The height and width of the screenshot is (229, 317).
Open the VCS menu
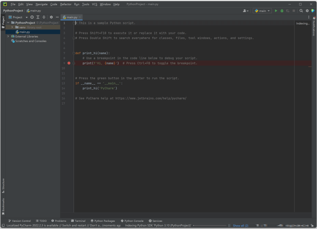click(94, 4)
